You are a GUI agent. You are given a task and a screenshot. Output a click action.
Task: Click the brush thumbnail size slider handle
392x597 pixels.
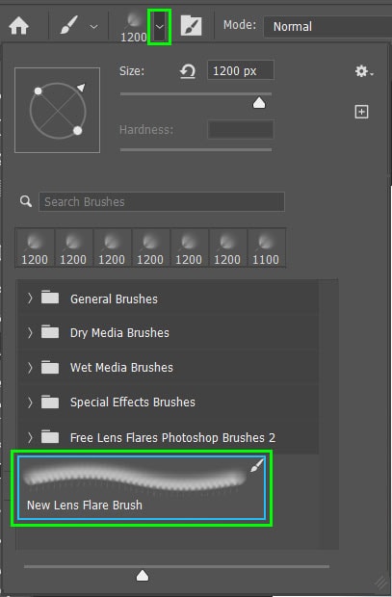(143, 576)
